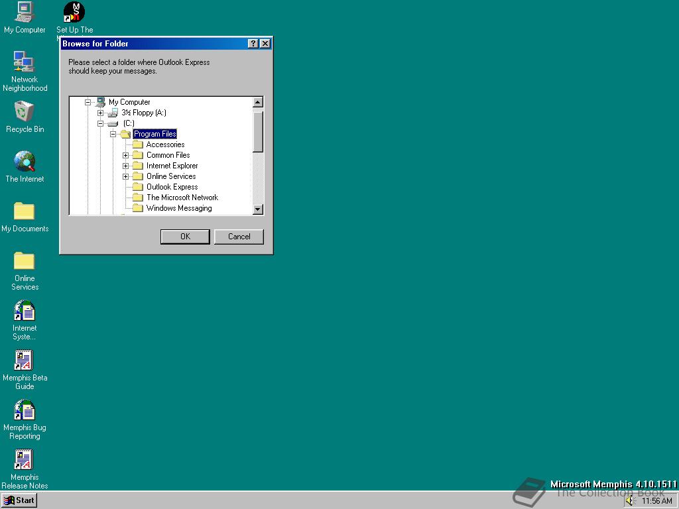Select the 'Internet Explorer' folder label
679x509 pixels.
pyautogui.click(x=172, y=166)
